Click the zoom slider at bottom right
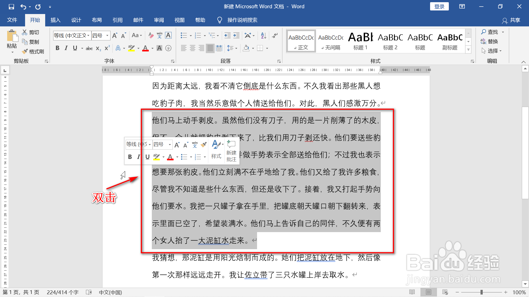 coord(482,292)
